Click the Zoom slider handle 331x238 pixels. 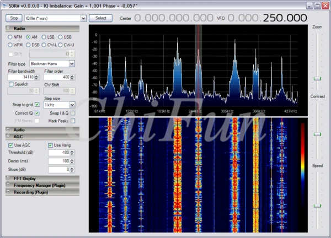tap(317, 79)
